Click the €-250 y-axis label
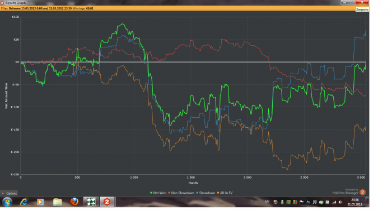This screenshot has height=211, width=392. coord(15,174)
